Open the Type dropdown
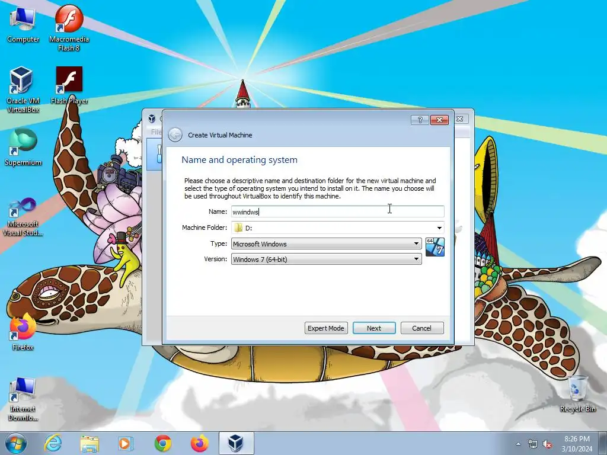 (x=327, y=243)
